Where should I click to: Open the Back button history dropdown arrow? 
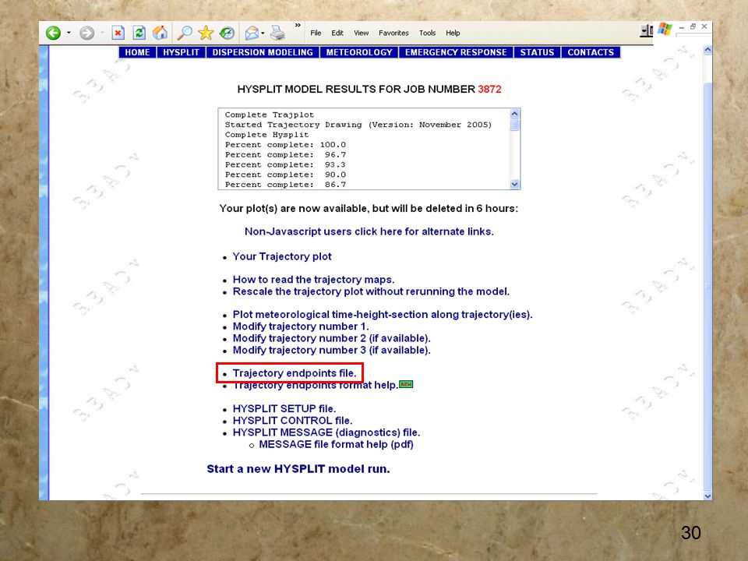(69, 33)
